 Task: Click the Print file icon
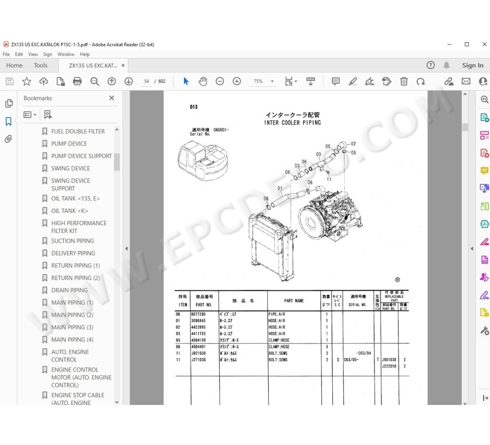78,81
